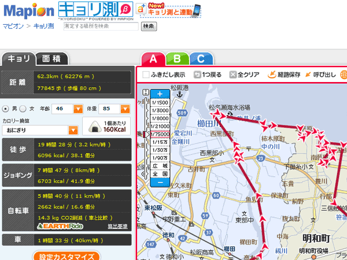The width and height of the screenshot is (347, 260).
Task: Switch to the 面積 tab
Action: tap(52, 59)
